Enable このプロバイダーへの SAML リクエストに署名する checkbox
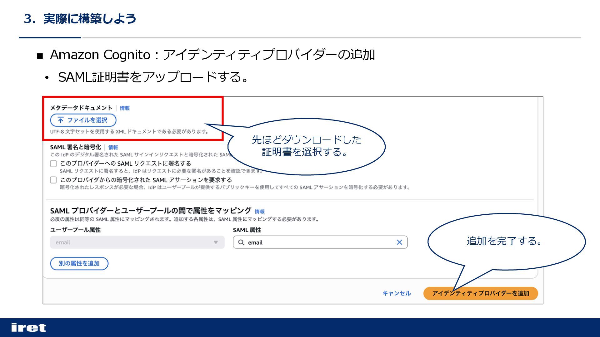 pos(53,164)
